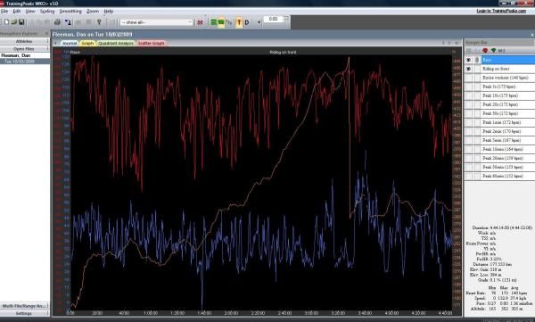Click the green marker icon in ranges bar

(493, 51)
